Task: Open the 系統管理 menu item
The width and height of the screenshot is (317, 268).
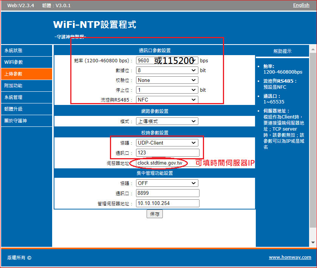Action: (26, 97)
